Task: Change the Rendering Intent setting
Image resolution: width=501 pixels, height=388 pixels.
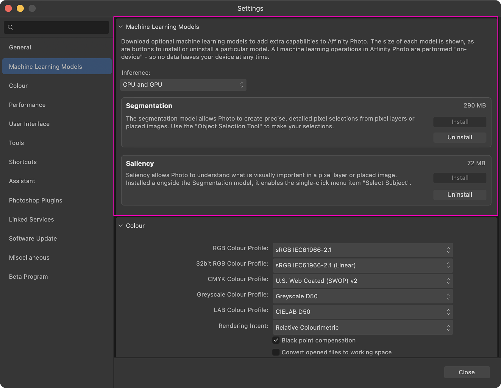Action: coord(362,328)
